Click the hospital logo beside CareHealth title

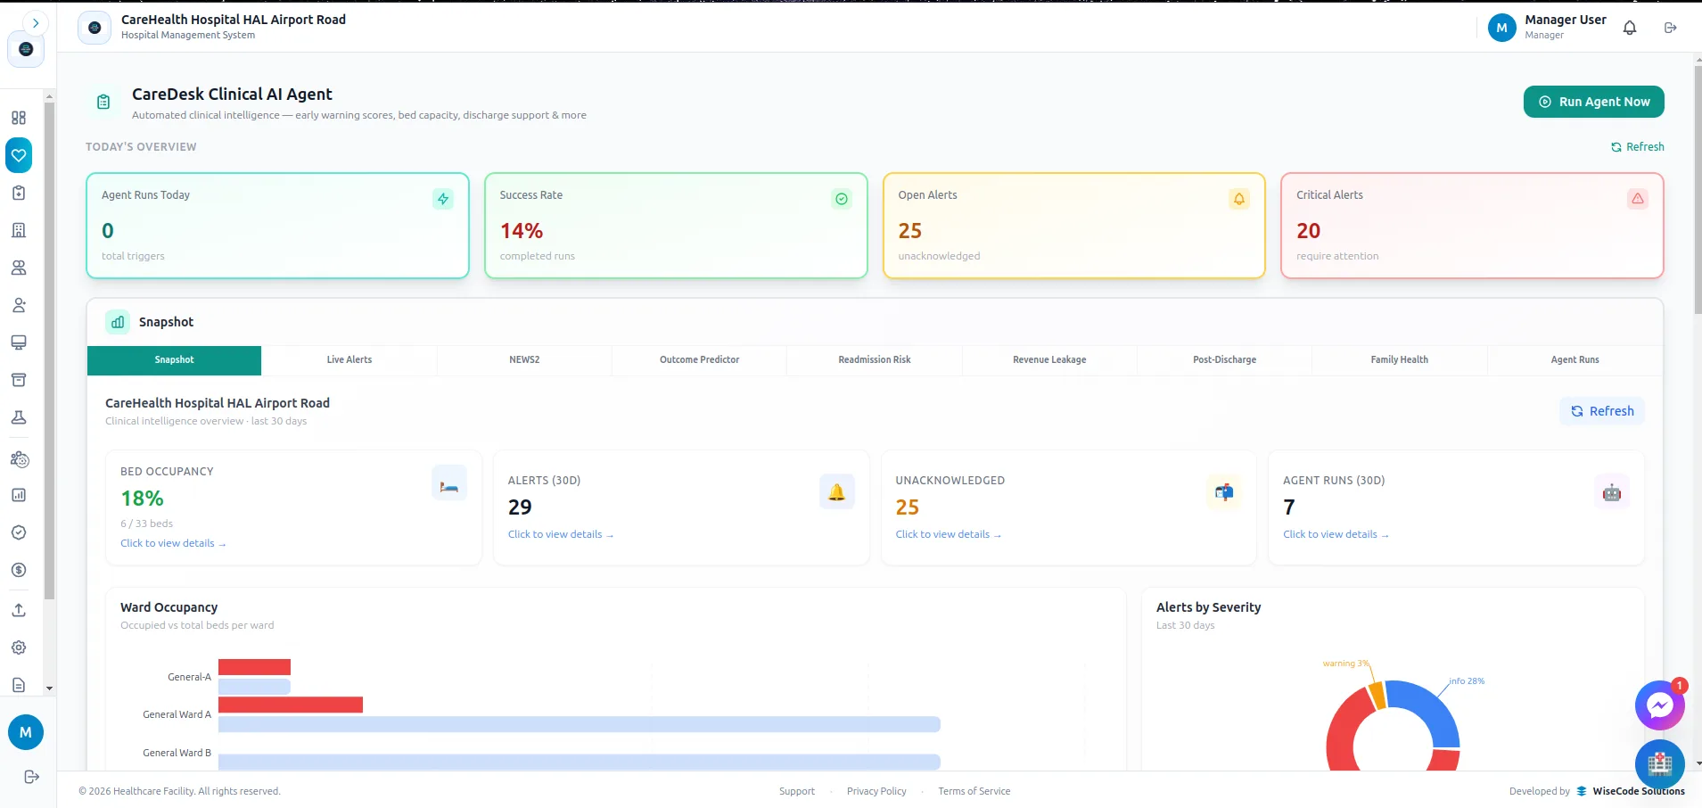pyautogui.click(x=95, y=28)
